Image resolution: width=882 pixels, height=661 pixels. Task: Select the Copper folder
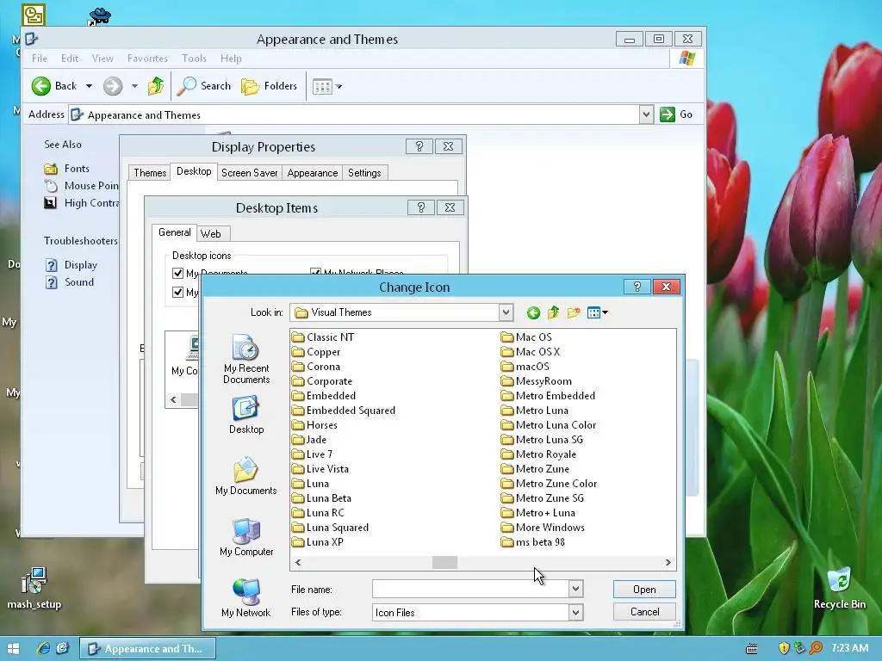316,352
